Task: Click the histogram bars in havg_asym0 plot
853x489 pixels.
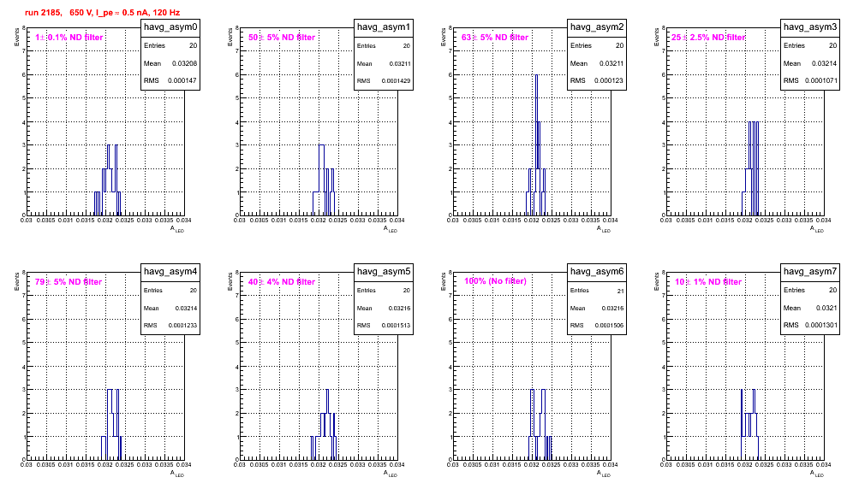Action: click(107, 182)
